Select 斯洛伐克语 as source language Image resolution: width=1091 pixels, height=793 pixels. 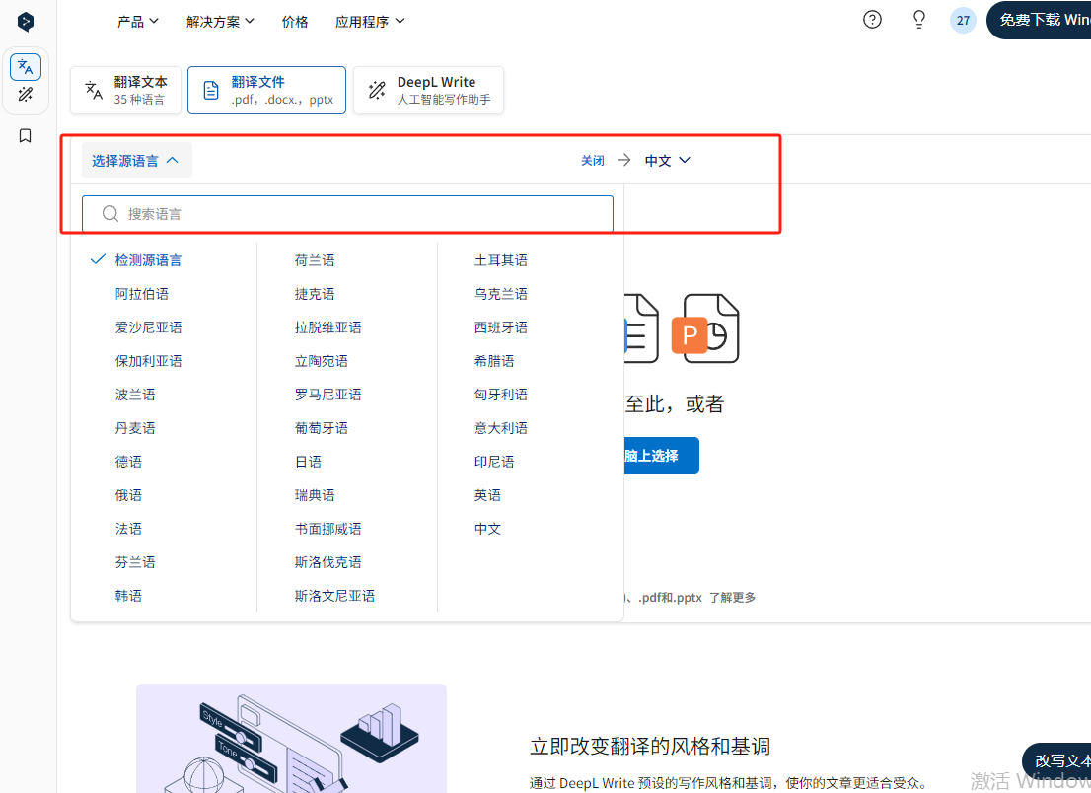[x=327, y=561]
